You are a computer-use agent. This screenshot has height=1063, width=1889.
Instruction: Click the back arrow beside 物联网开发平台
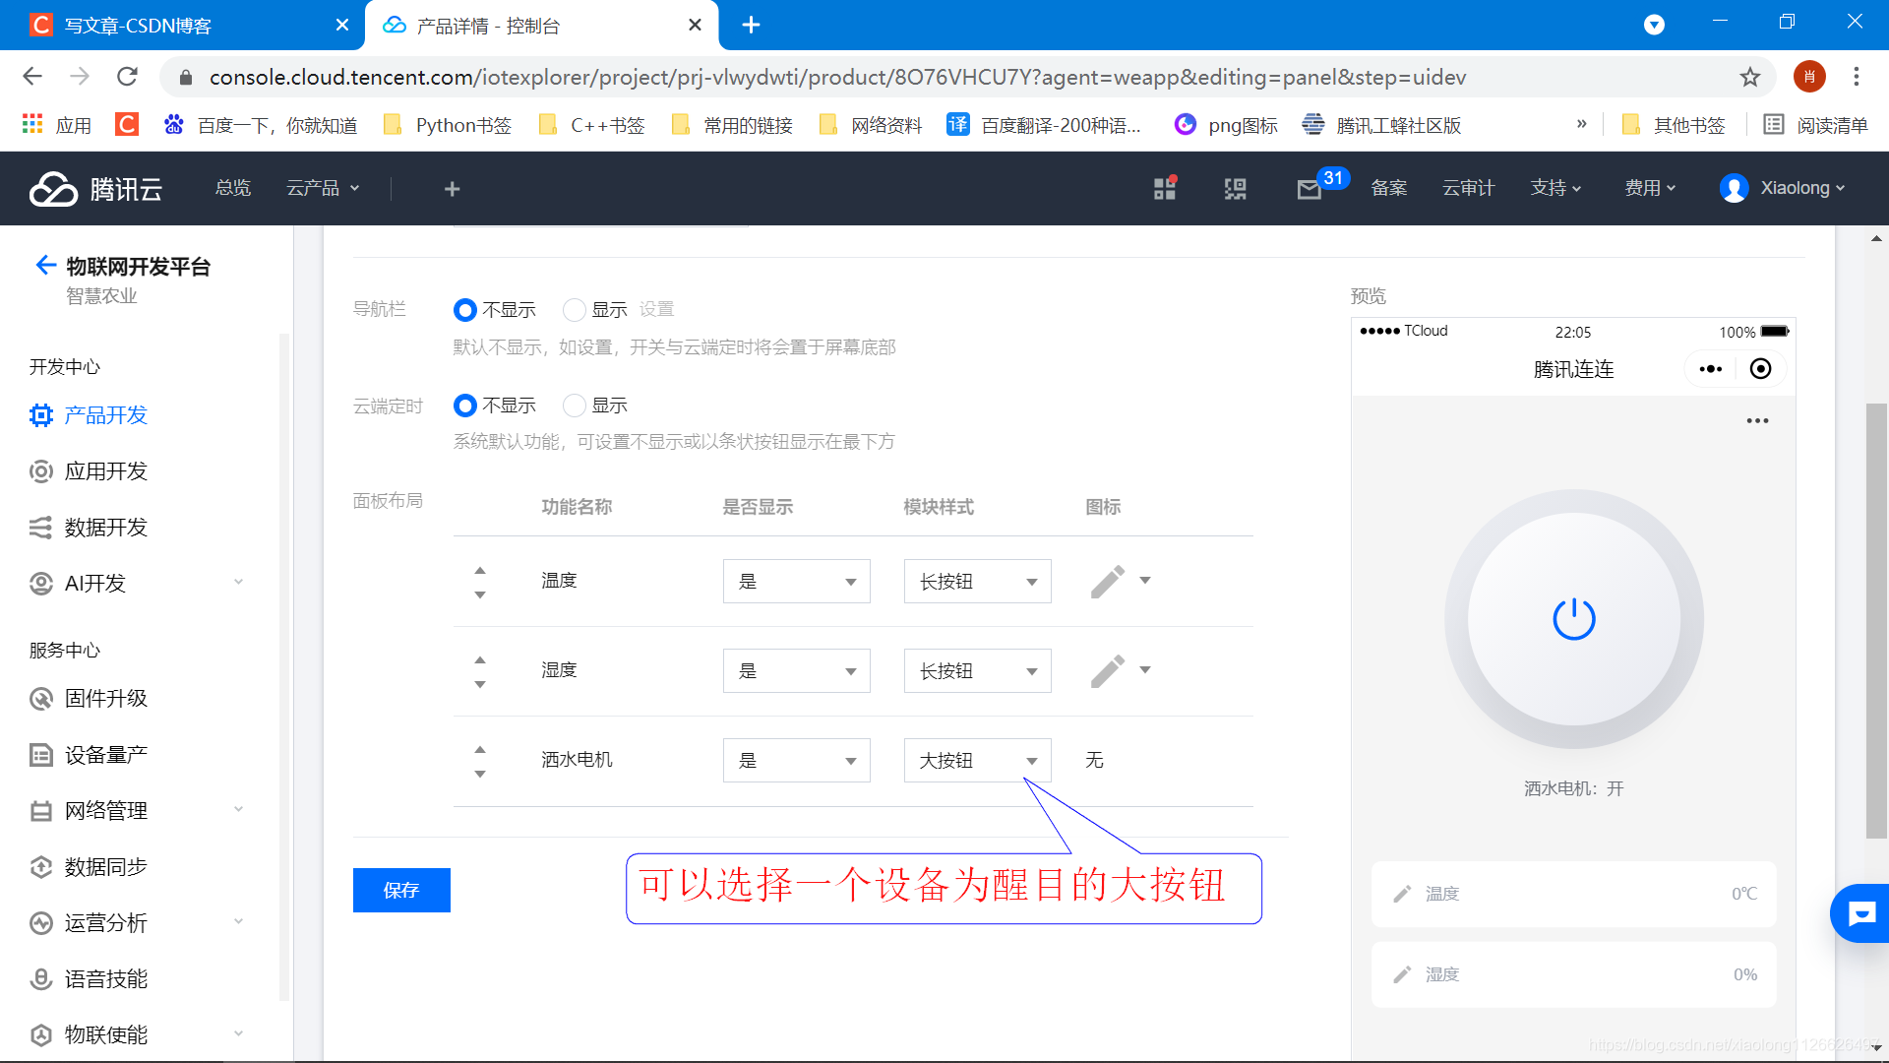pyautogui.click(x=44, y=265)
